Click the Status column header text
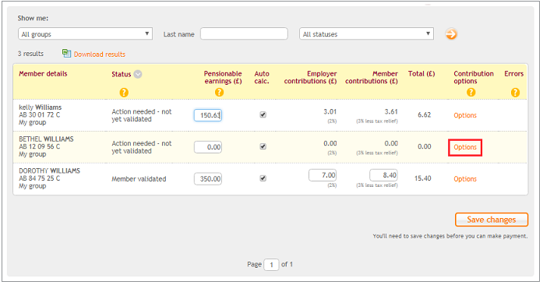The width and height of the screenshot is (543, 285). (122, 74)
